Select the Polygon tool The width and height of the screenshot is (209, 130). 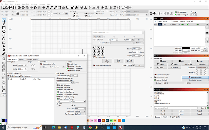point(4,35)
